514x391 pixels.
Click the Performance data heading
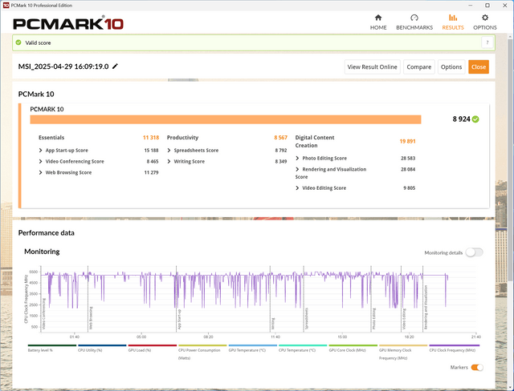tap(47, 233)
